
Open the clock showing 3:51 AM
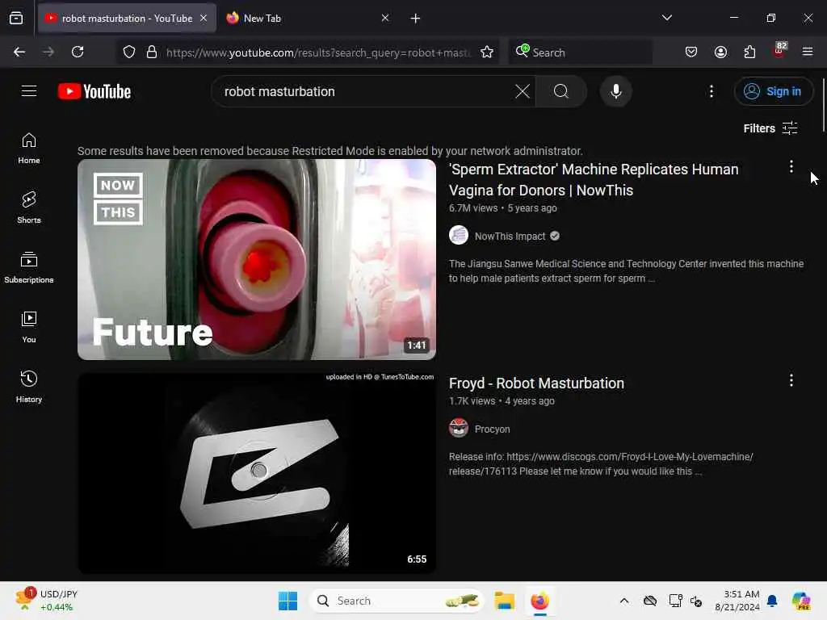pyautogui.click(x=737, y=601)
